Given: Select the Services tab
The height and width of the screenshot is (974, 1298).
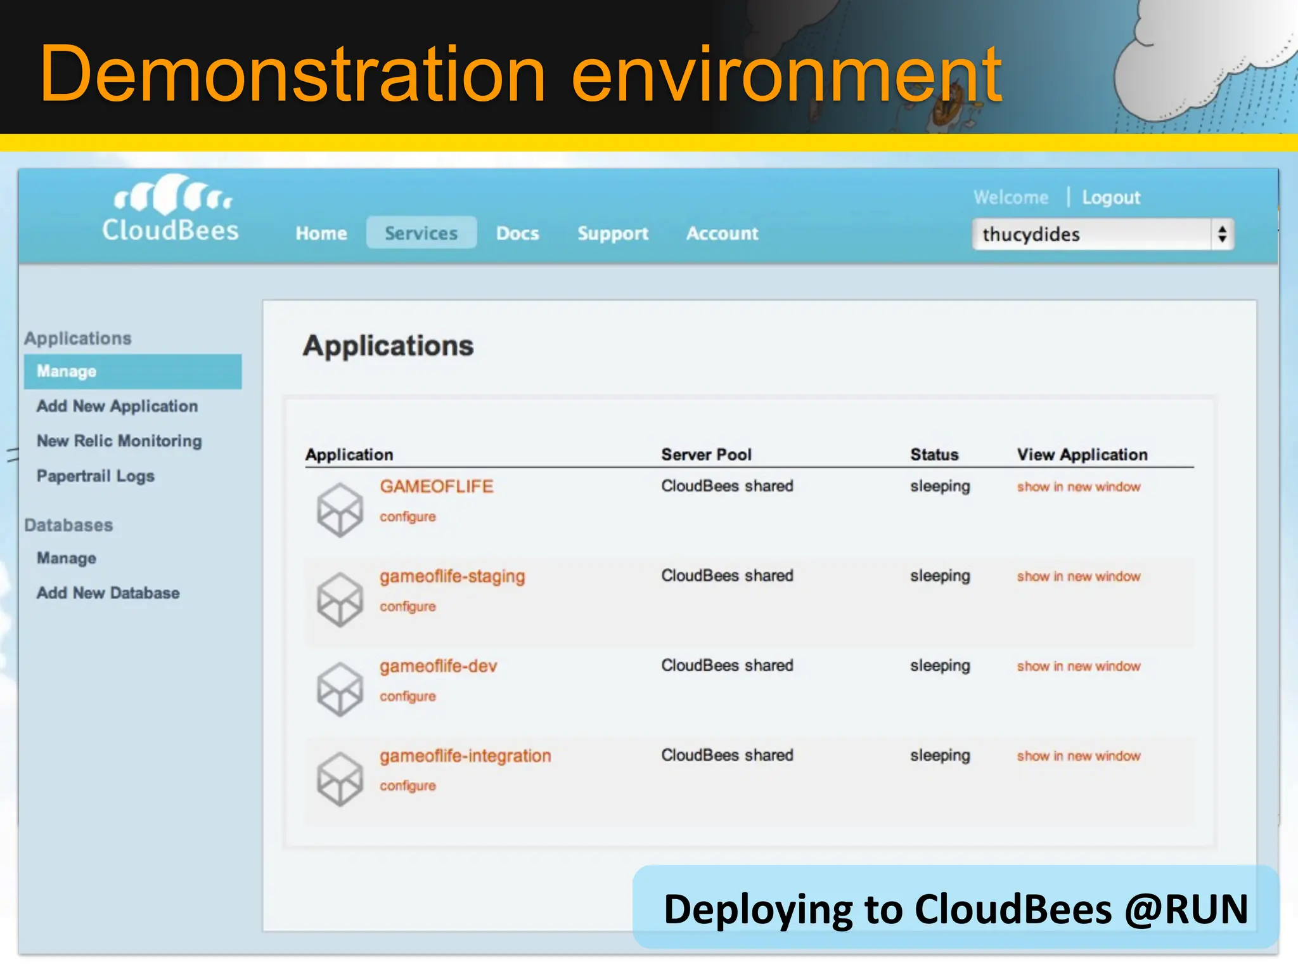Looking at the screenshot, I should click(421, 233).
